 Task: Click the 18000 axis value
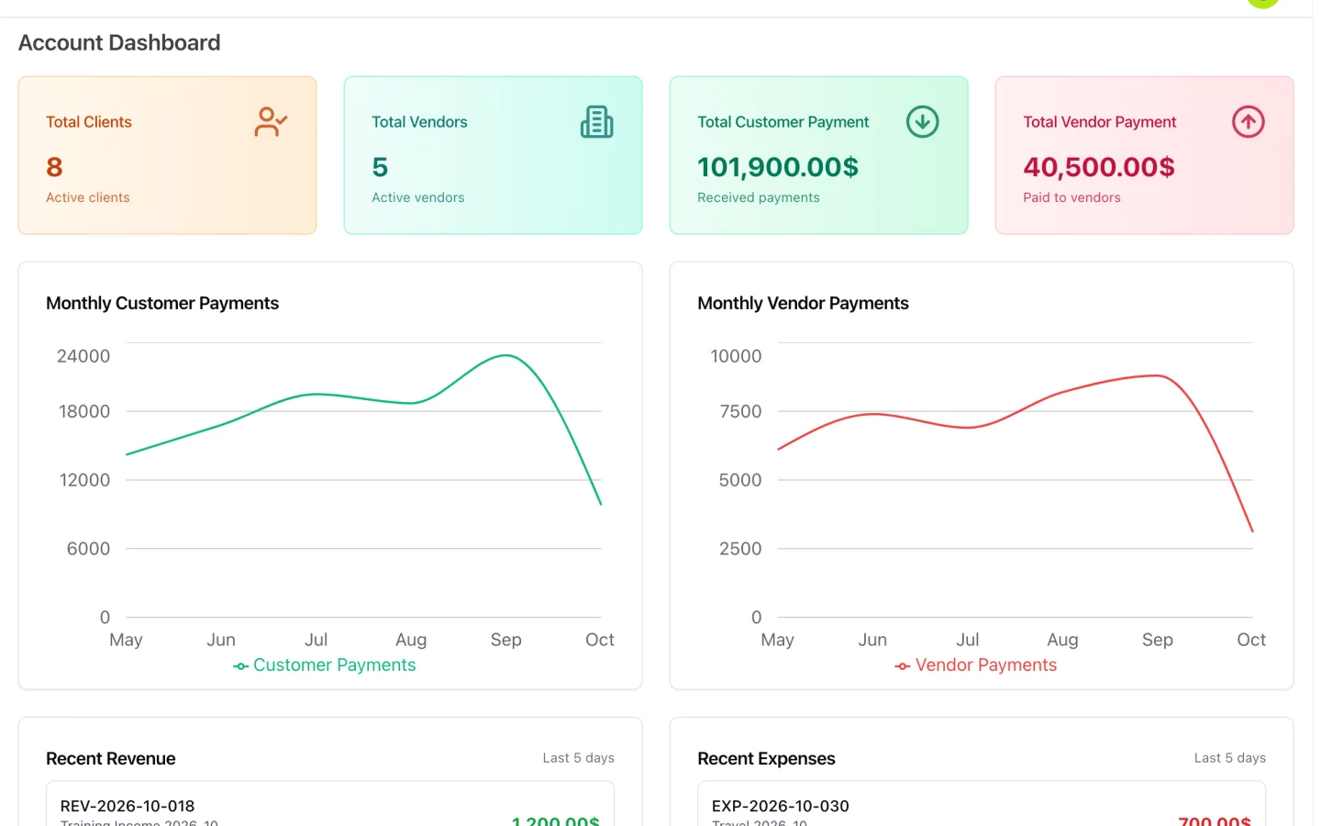(84, 412)
